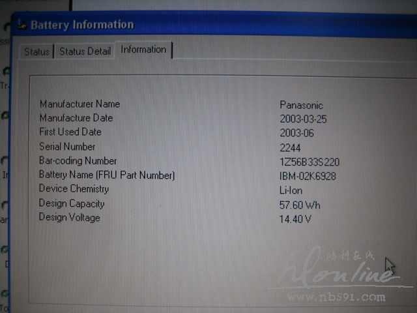Select the IBM-02K6928 part number value
This screenshot has width=417, height=313.
coord(308,177)
